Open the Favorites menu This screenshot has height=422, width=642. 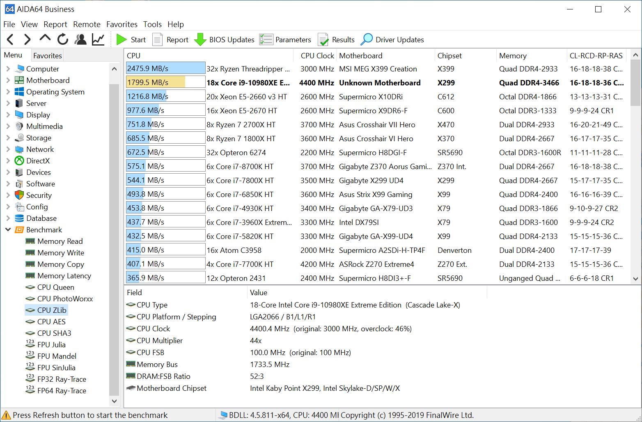pos(122,24)
